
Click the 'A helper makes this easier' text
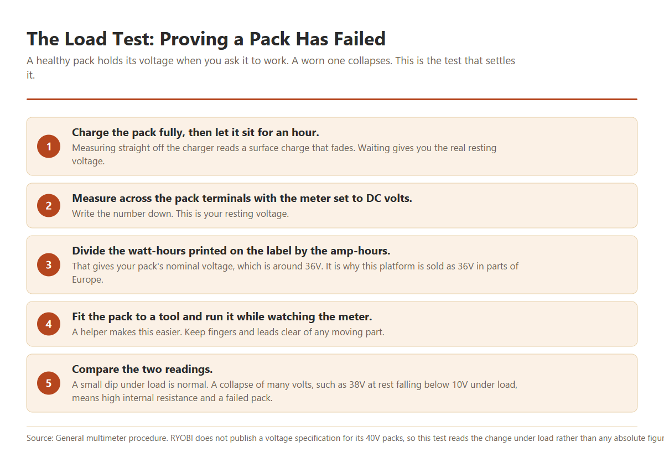tap(228, 332)
